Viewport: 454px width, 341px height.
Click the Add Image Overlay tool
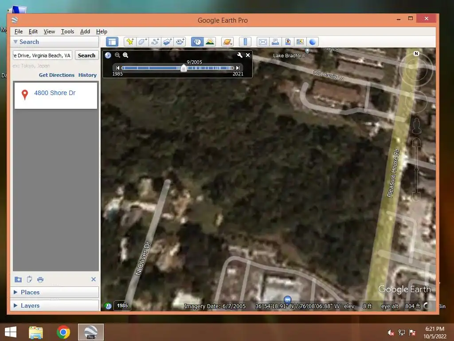[167, 42]
